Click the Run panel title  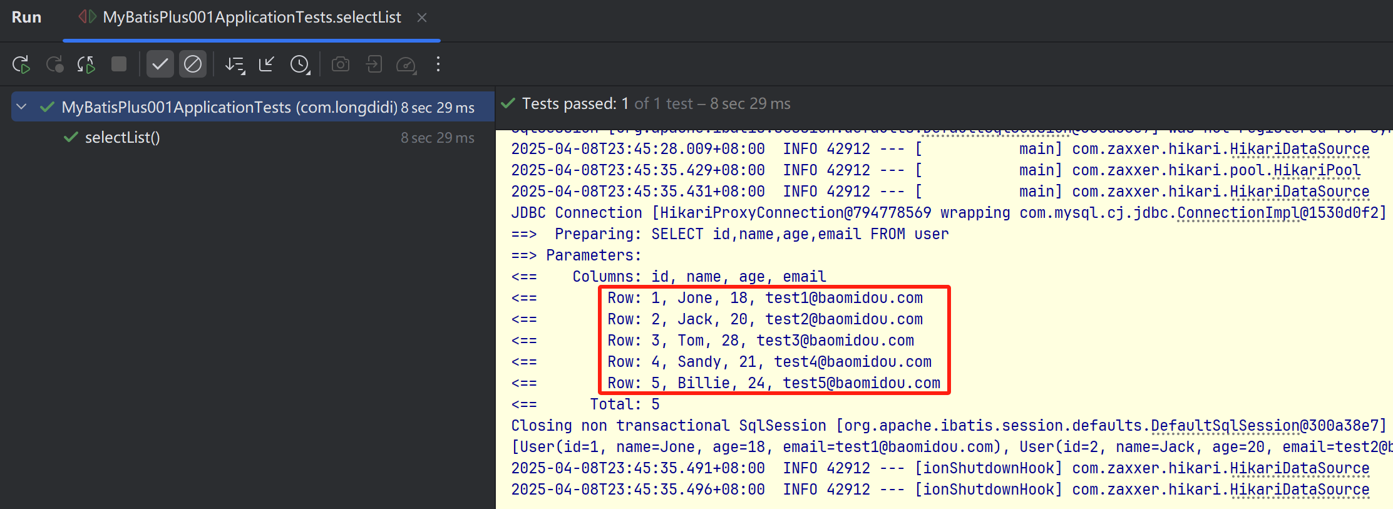pyautogui.click(x=26, y=18)
